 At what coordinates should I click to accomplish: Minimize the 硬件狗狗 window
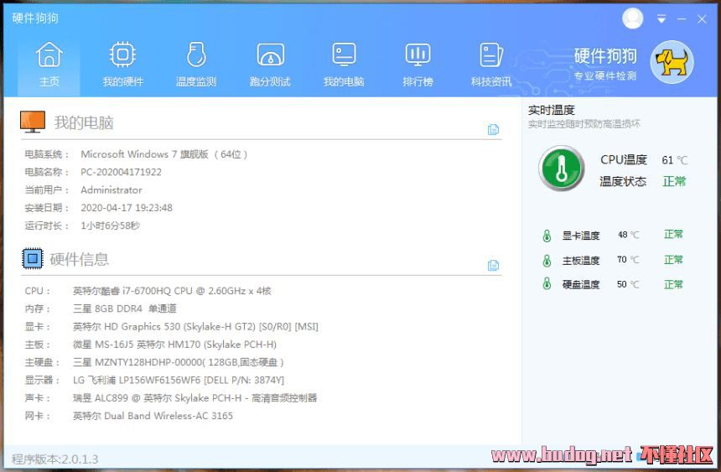682,19
